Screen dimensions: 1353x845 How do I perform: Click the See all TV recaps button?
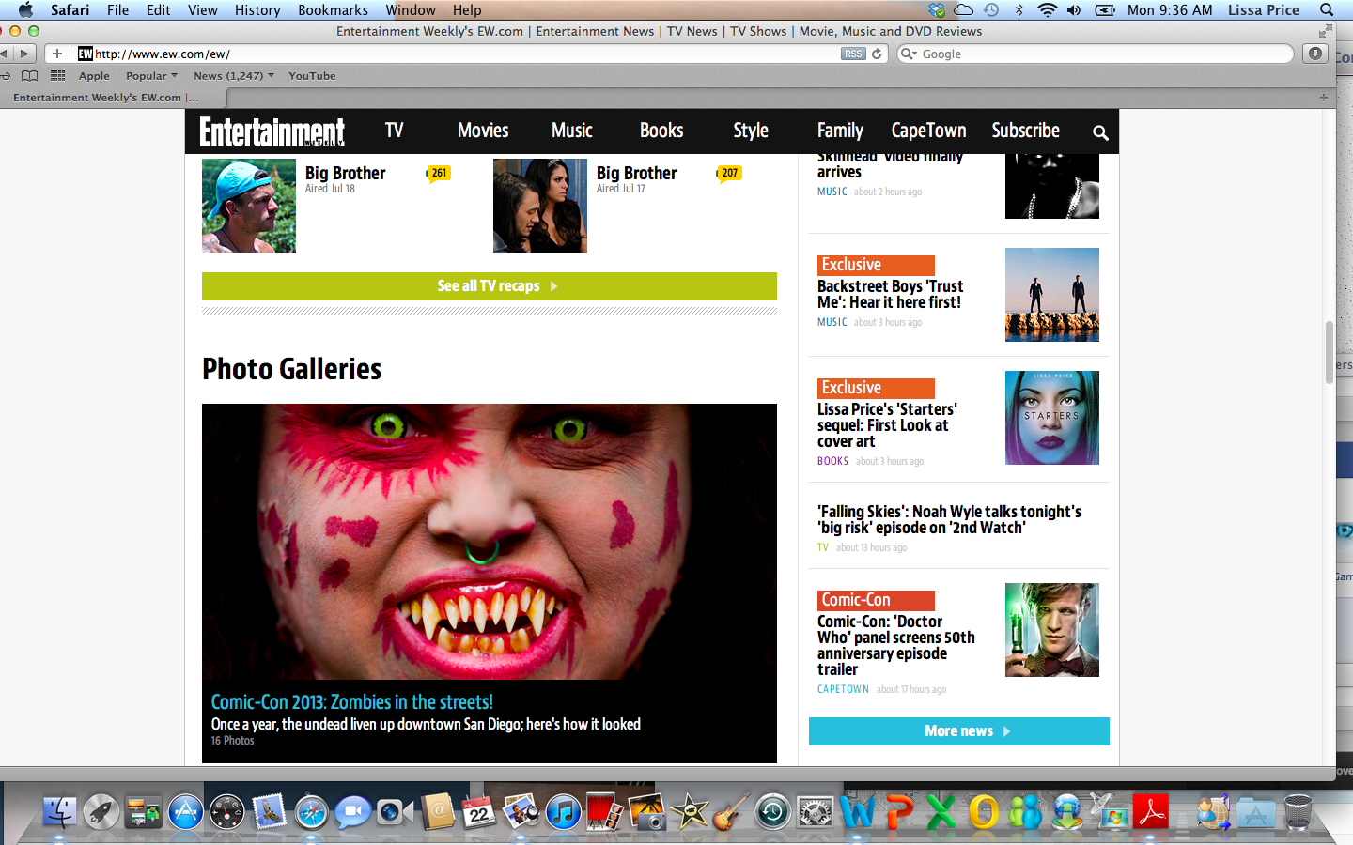click(x=489, y=286)
